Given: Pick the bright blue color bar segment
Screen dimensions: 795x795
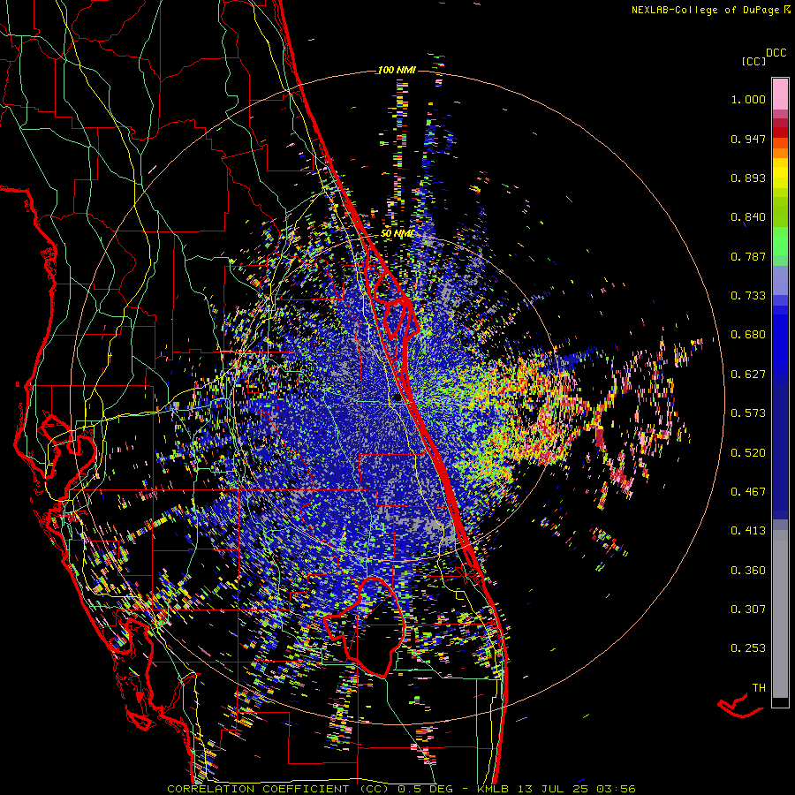Looking at the screenshot, I should click(x=780, y=340).
